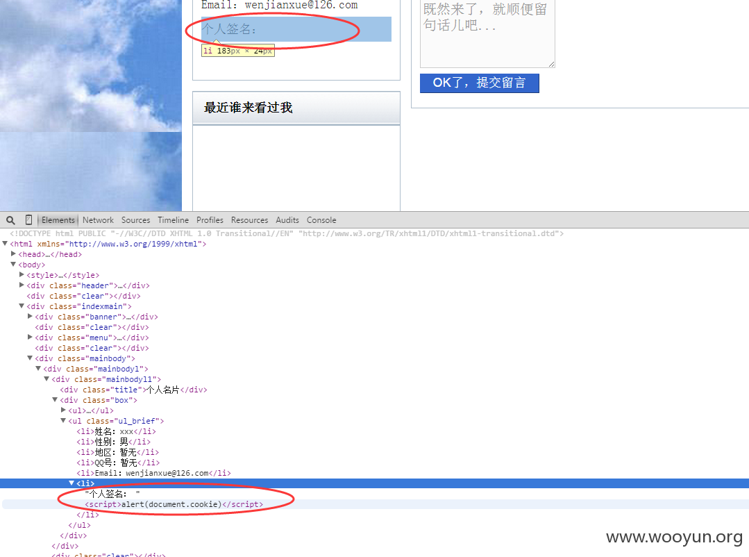This screenshot has height=557, width=749.
Task: Expand div class="menu" node
Action: click(x=30, y=338)
